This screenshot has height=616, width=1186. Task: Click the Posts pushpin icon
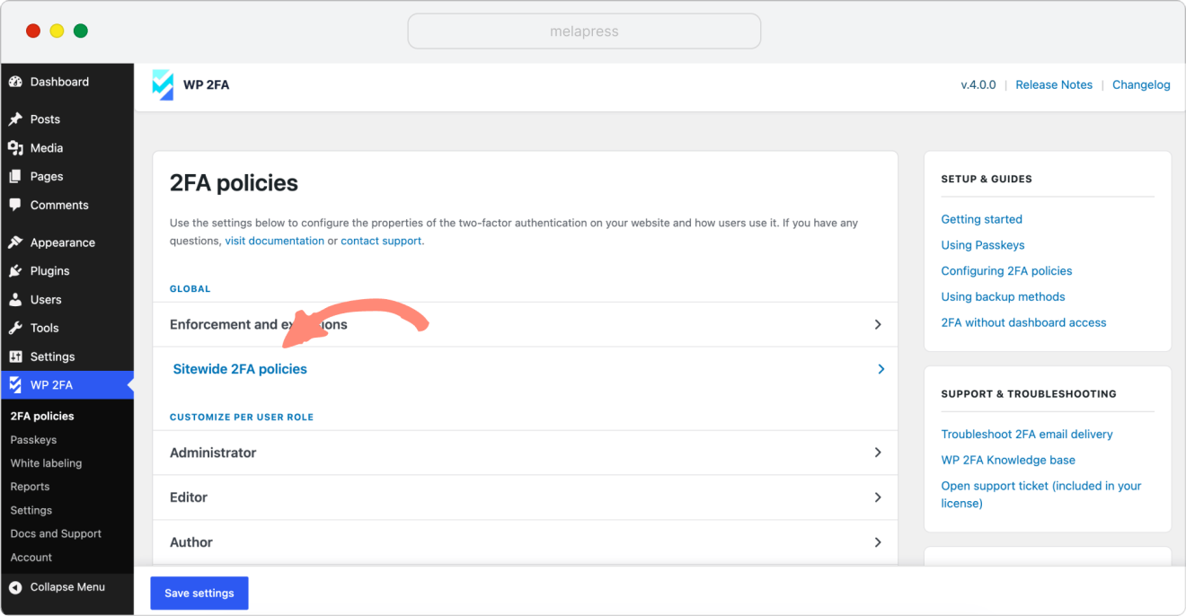pos(15,119)
